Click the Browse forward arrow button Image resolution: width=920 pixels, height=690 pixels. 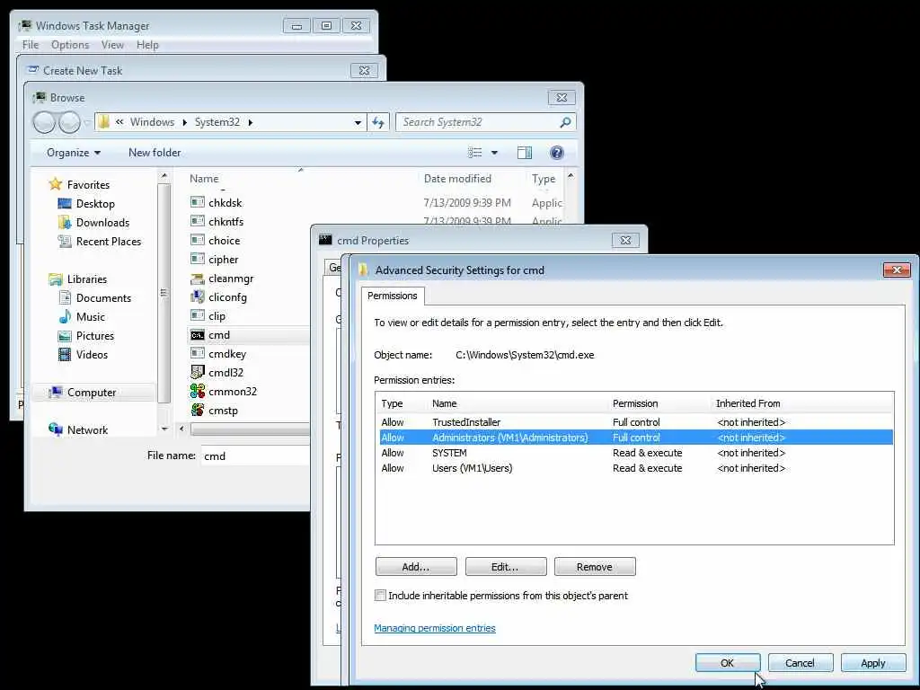69,122
